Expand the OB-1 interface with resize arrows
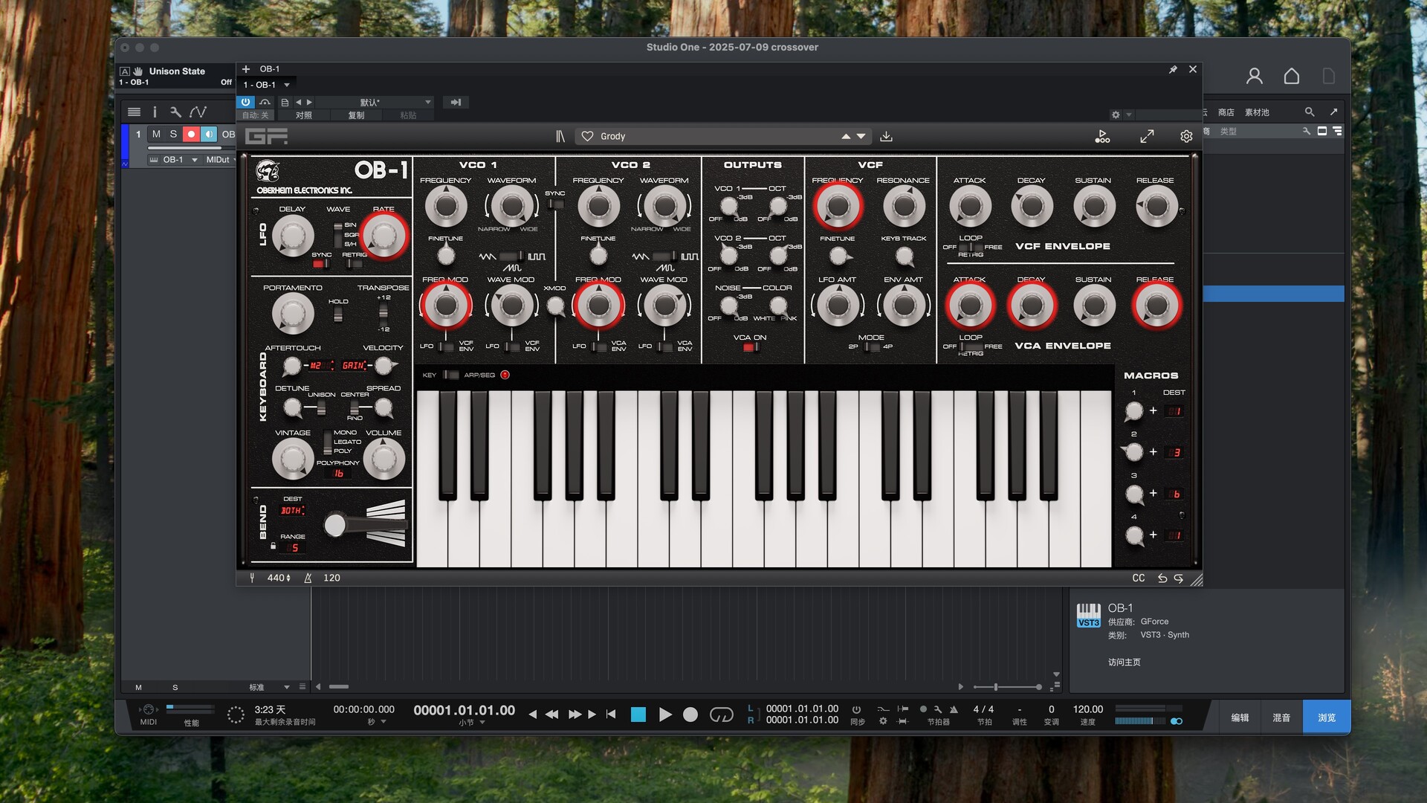The width and height of the screenshot is (1427, 803). point(1147,136)
